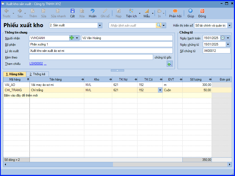Screen dimensions: 235x176
Task: Click the Giúp help icon
Action: coord(191,11)
